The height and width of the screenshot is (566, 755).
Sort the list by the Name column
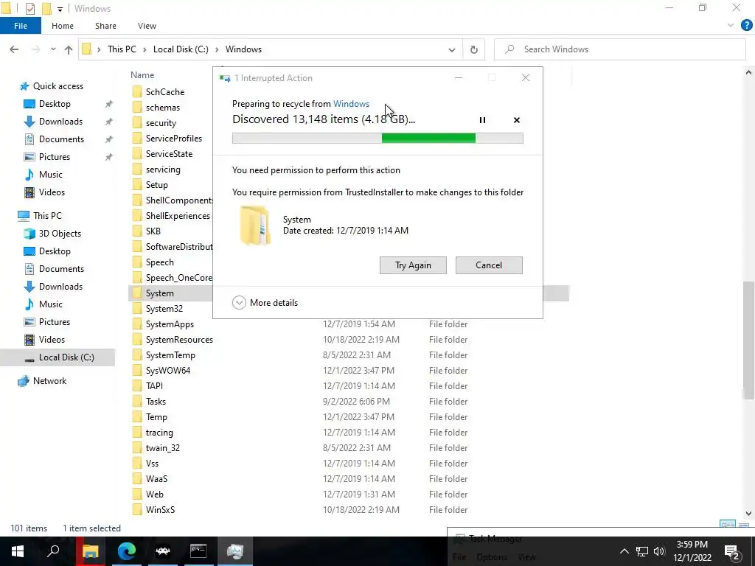click(x=142, y=75)
